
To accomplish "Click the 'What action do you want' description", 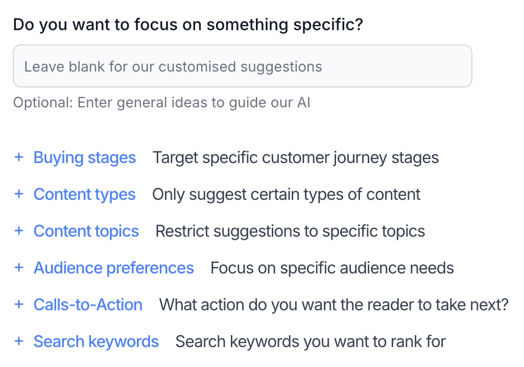I will (334, 305).
